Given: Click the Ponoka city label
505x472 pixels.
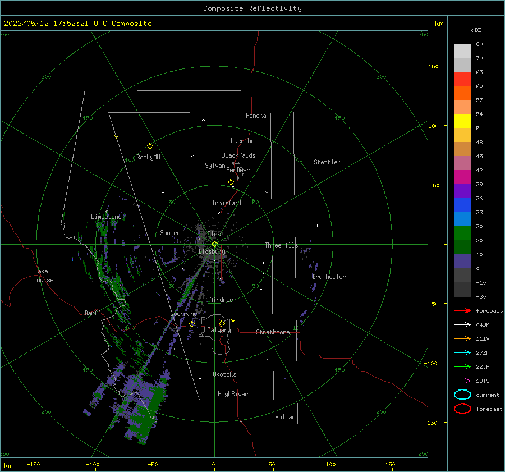Looking at the screenshot, I should (256, 116).
